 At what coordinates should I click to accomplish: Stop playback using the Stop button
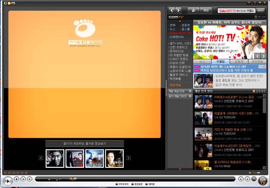click(17, 179)
